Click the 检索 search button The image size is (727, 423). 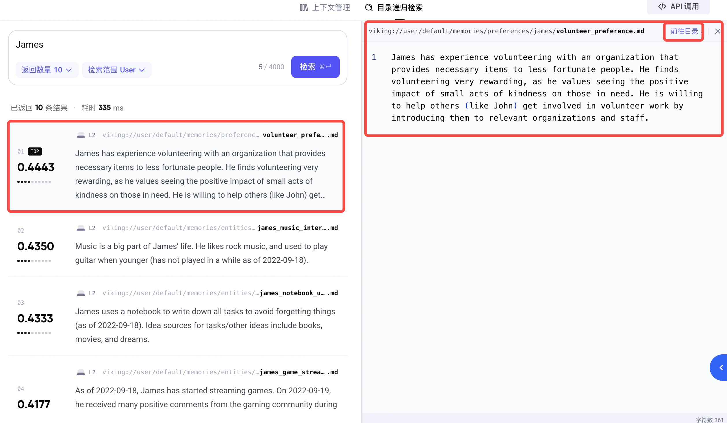pyautogui.click(x=315, y=67)
